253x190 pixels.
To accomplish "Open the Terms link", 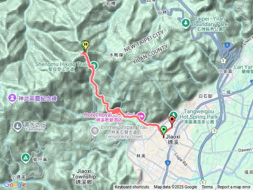I will 207,187.
